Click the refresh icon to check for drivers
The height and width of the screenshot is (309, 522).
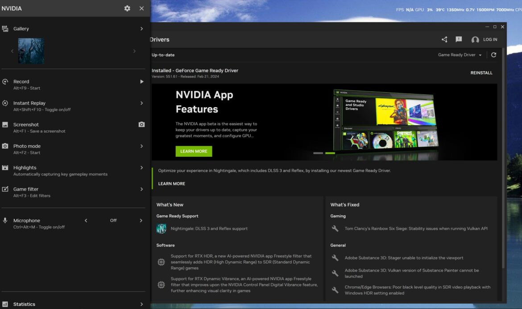click(x=493, y=54)
